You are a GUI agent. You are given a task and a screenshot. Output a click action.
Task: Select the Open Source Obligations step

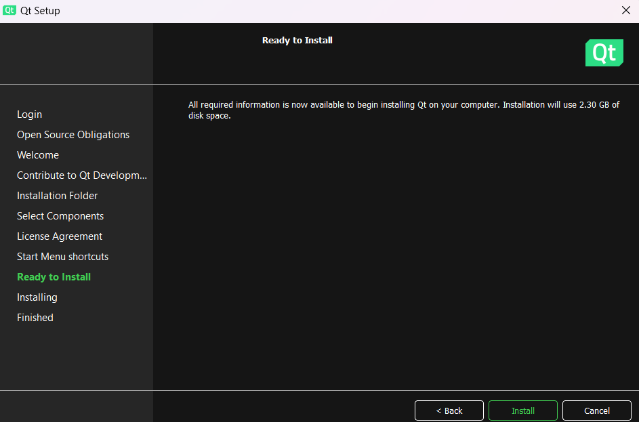click(73, 135)
